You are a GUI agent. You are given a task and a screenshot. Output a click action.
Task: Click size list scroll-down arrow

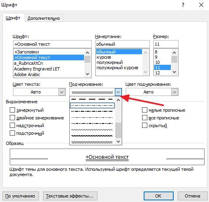pyautogui.click(x=175, y=72)
